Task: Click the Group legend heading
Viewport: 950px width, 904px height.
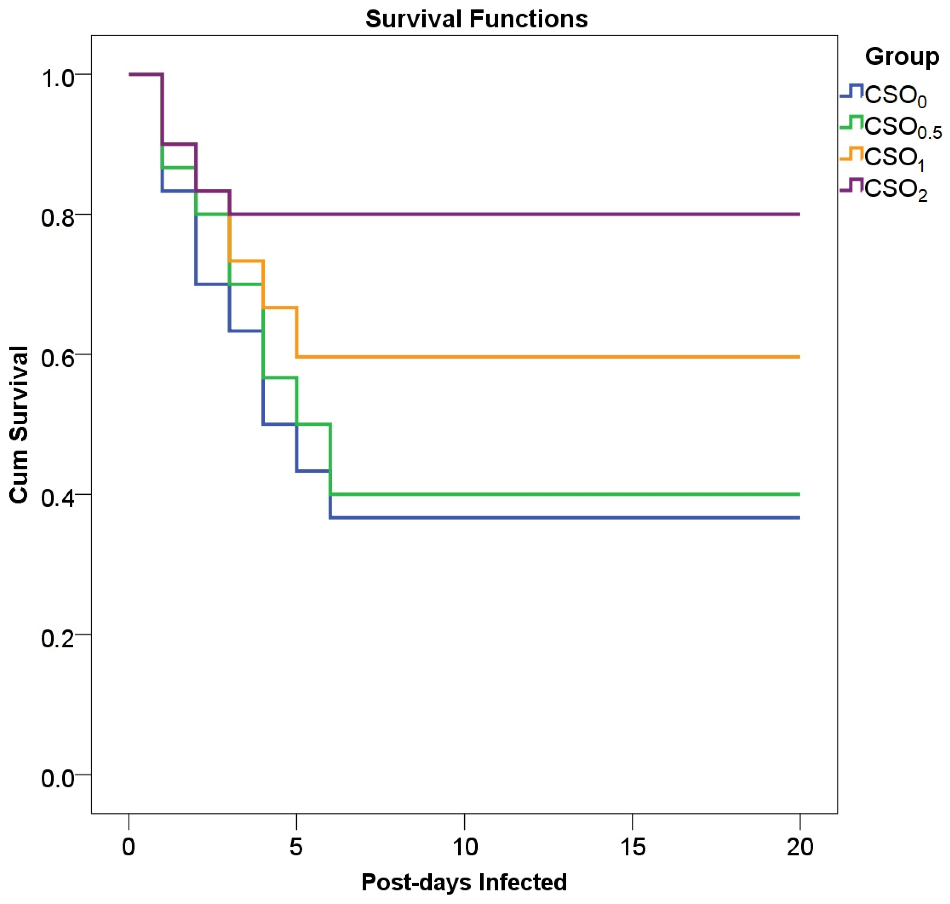Action: (x=901, y=57)
